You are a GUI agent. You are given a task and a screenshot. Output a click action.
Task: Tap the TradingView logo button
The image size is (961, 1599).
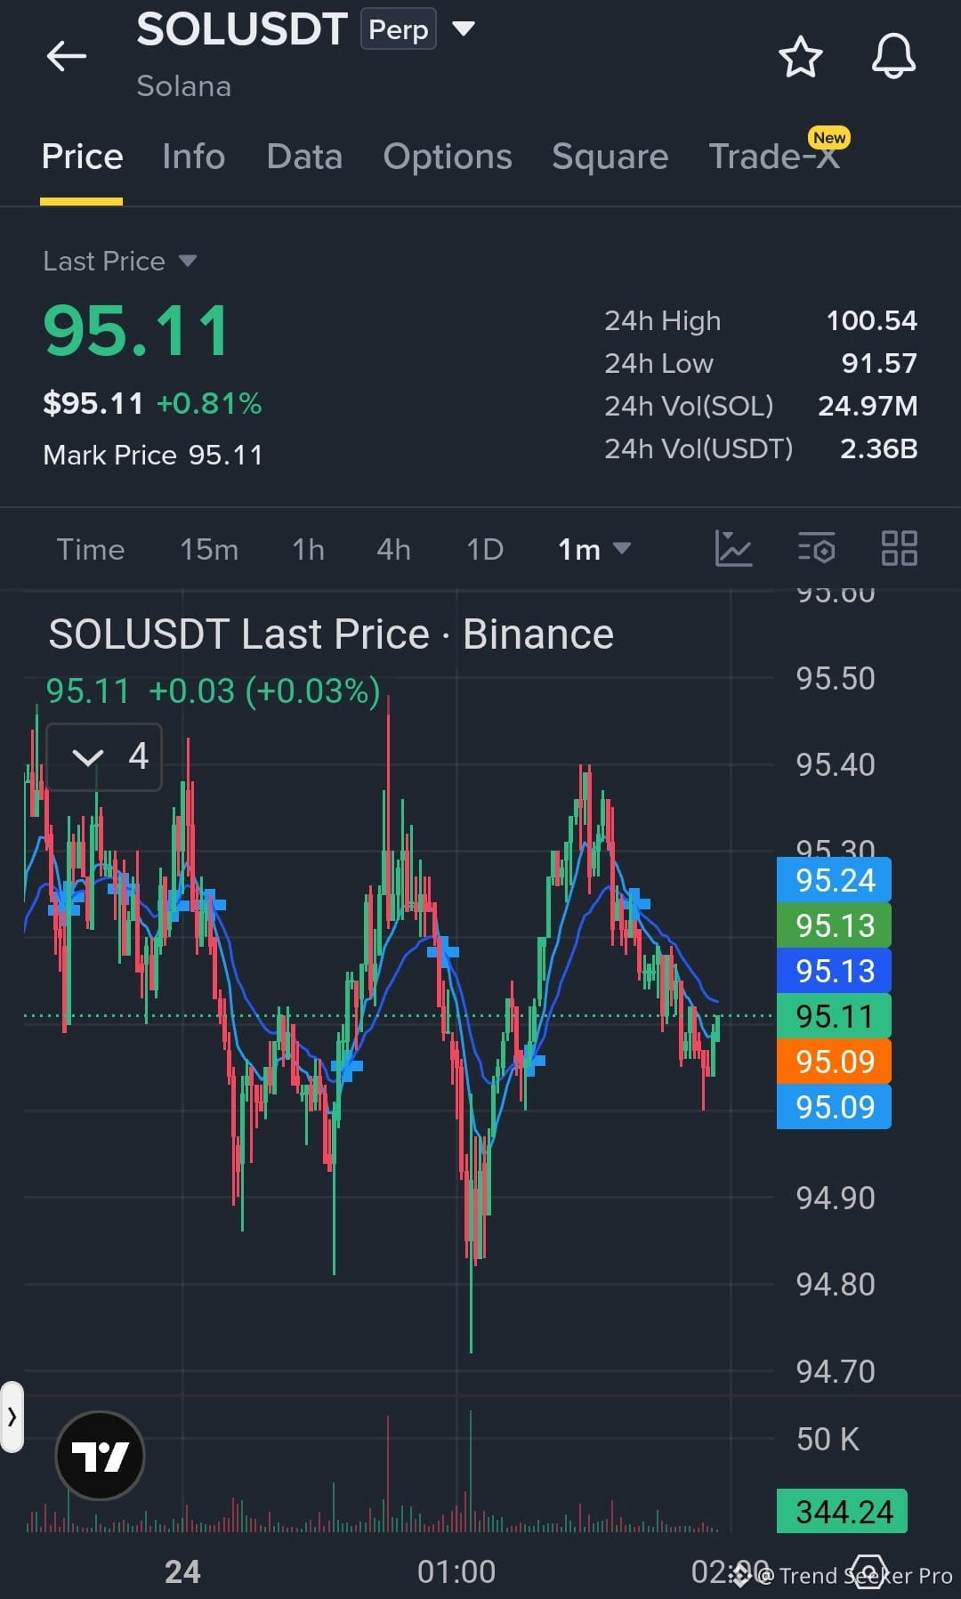point(100,1456)
